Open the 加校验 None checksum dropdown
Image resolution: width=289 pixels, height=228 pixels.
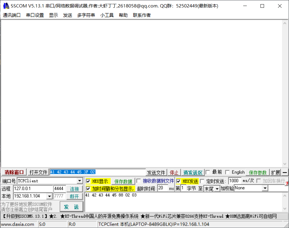[x=266, y=188]
